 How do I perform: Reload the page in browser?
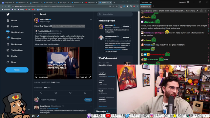9,6
